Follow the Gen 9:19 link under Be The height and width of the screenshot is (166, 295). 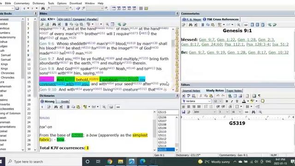pyautogui.click(x=216, y=52)
